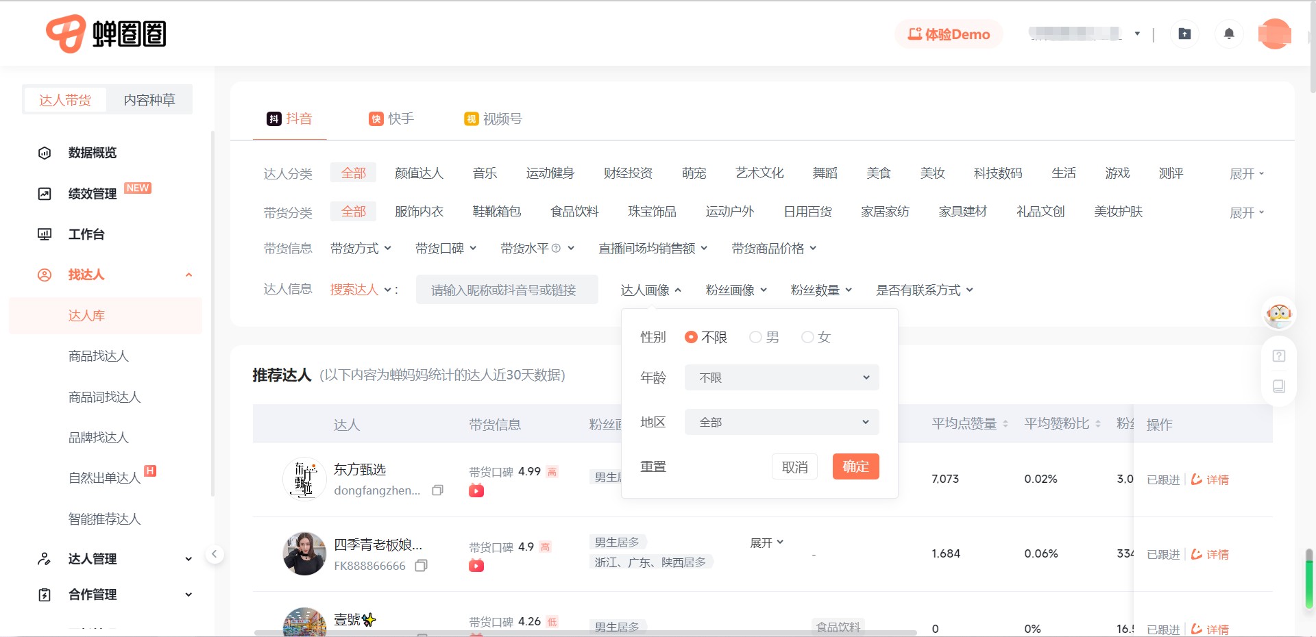This screenshot has height=637, width=1316.
Task: Click the 昵称或抖音号 search field
Action: [x=507, y=290]
